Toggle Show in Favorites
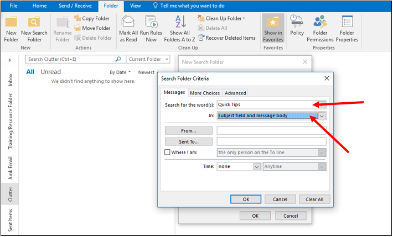The width and height of the screenshot is (393, 237). point(273,29)
